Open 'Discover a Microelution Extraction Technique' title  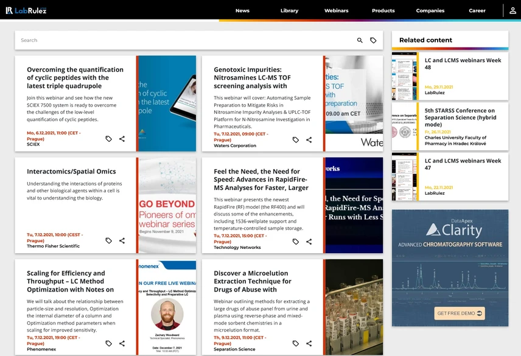point(253,281)
